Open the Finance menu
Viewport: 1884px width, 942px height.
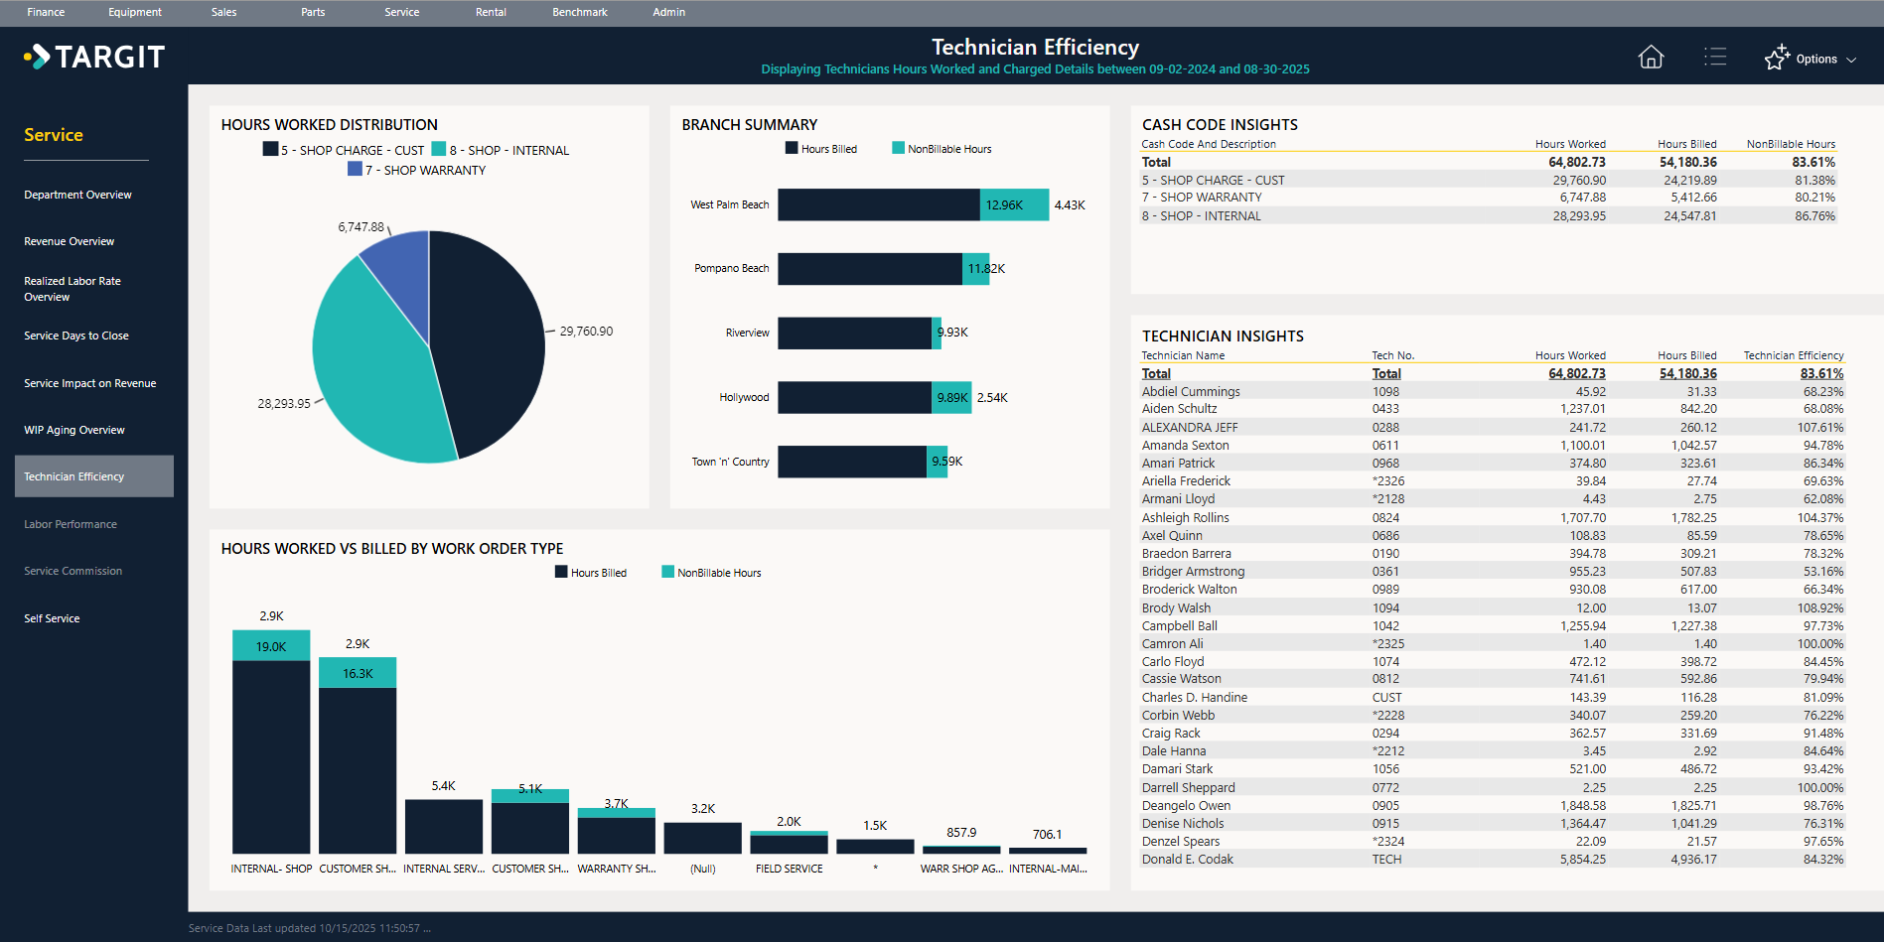(x=46, y=12)
